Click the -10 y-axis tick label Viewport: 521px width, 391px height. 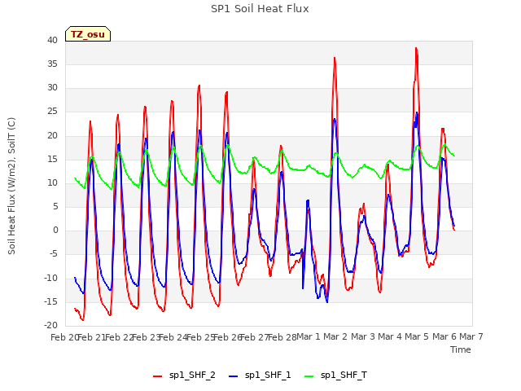click(50, 278)
